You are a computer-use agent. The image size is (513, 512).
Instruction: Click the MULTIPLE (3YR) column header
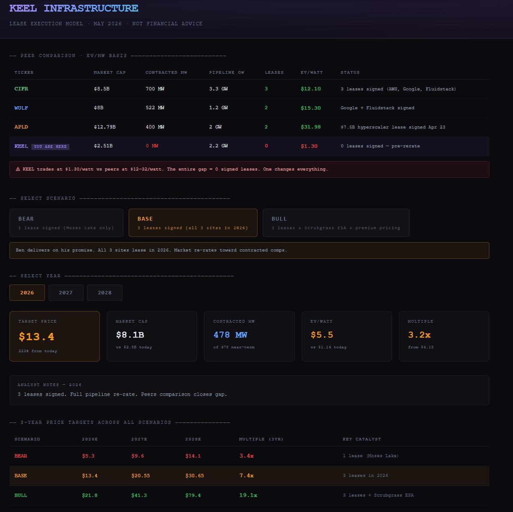(x=261, y=439)
